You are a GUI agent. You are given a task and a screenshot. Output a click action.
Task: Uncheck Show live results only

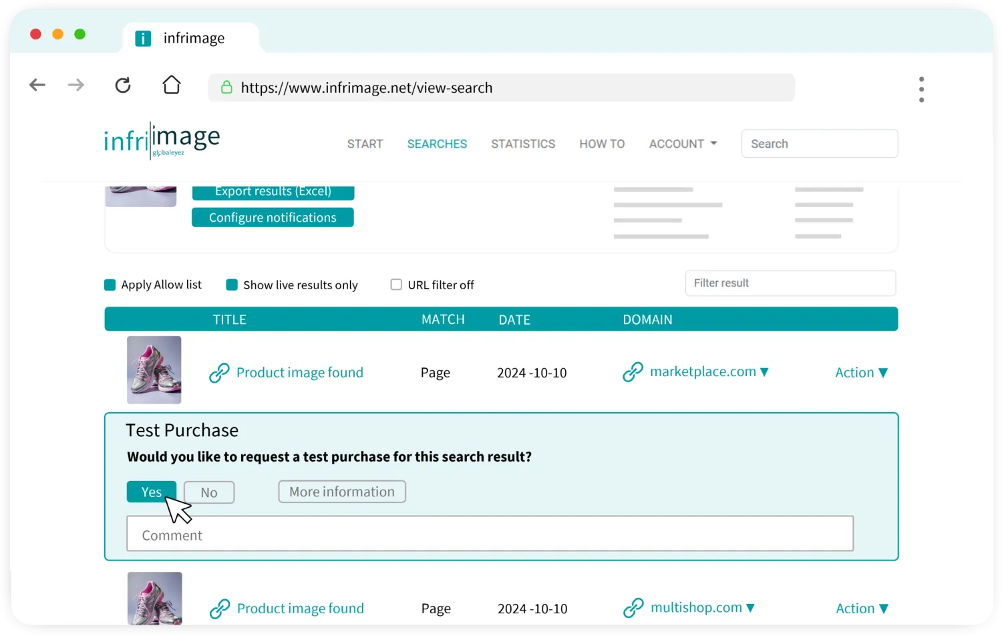pyautogui.click(x=231, y=285)
